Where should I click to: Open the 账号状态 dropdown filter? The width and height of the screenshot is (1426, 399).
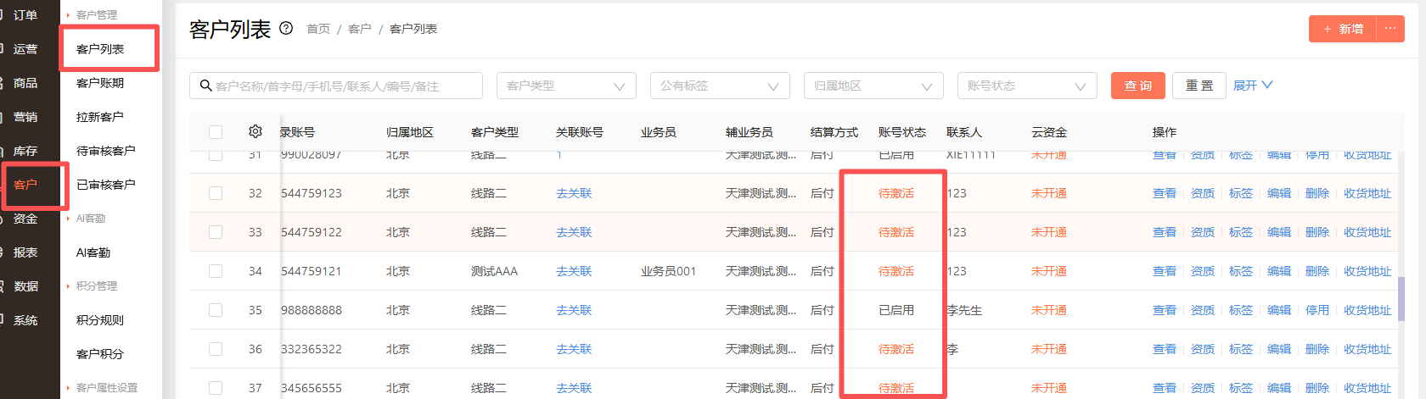pos(1027,86)
